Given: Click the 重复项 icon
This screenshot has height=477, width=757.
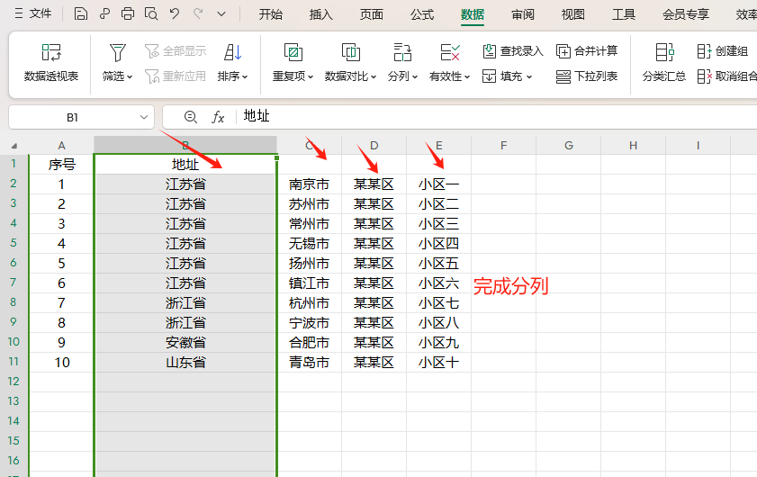Looking at the screenshot, I should point(293,52).
